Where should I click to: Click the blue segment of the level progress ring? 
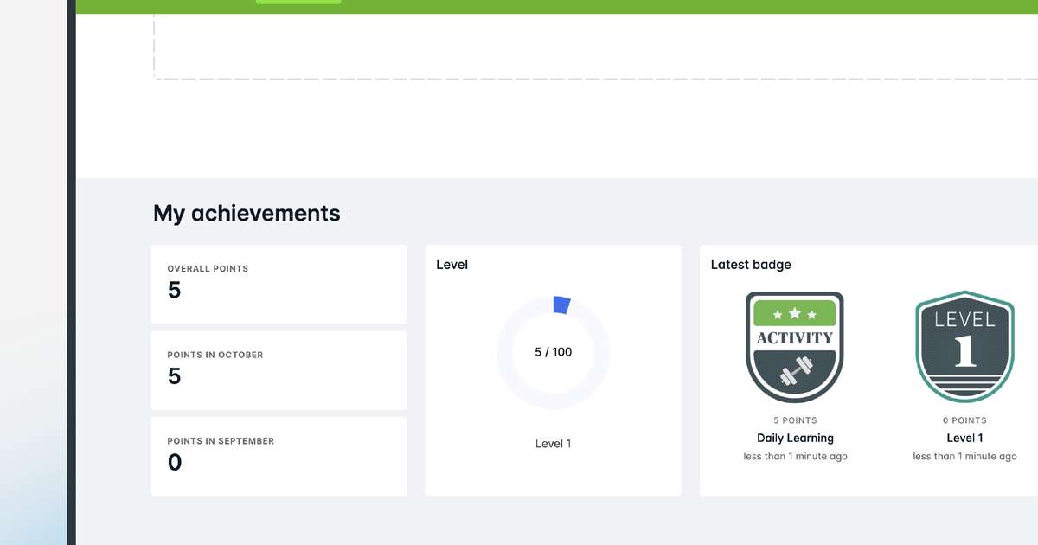(561, 305)
